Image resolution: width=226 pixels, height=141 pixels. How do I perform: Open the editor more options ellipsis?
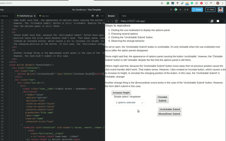click(102, 16)
